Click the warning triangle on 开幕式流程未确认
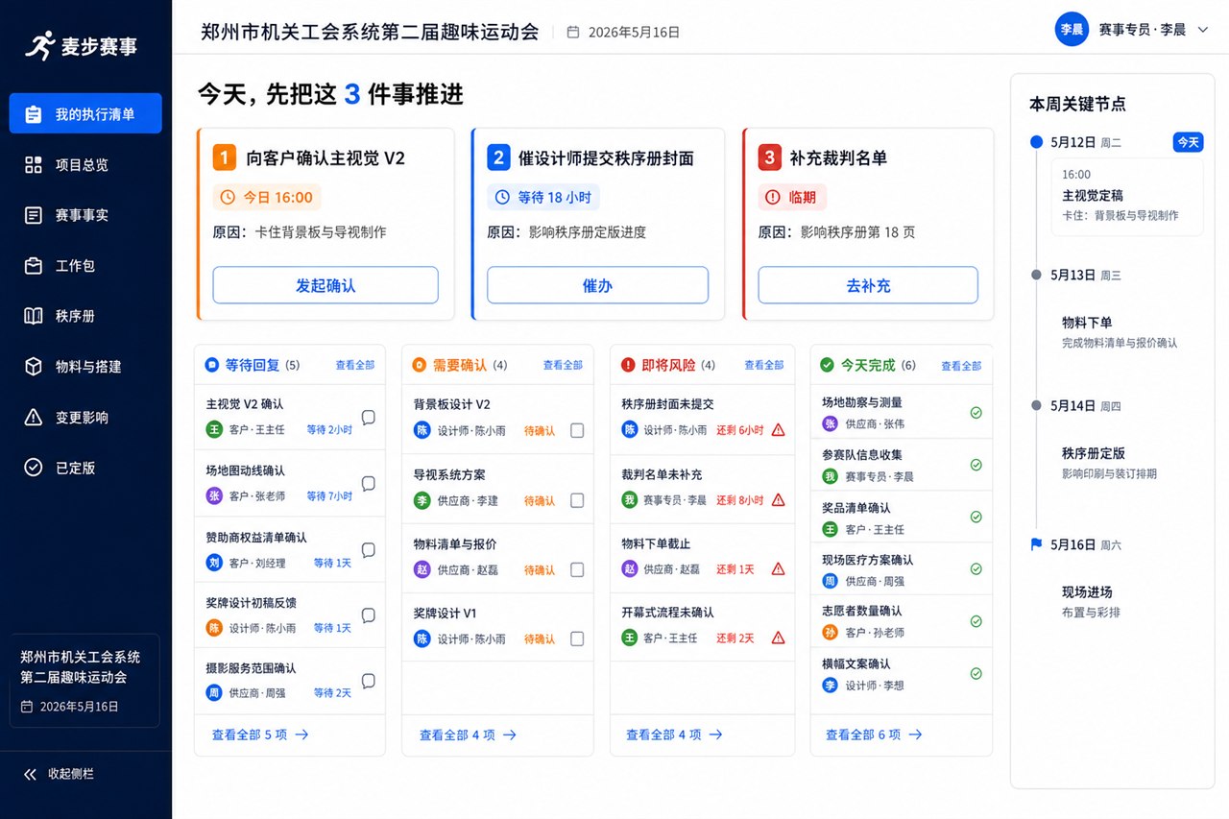Screen dimensions: 1229x819 pyautogui.click(x=778, y=638)
